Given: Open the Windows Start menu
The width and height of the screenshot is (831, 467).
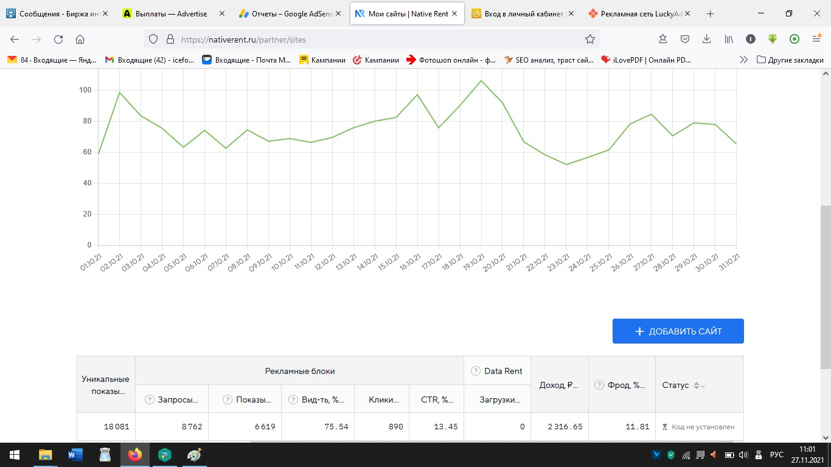Looking at the screenshot, I should [x=15, y=455].
